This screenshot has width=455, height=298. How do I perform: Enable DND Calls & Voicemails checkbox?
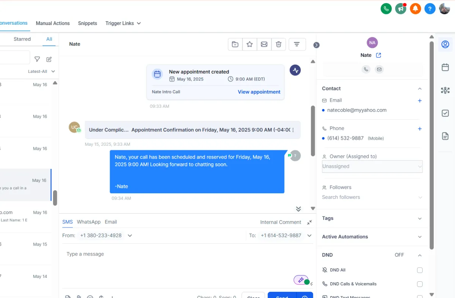pyautogui.click(x=420, y=284)
